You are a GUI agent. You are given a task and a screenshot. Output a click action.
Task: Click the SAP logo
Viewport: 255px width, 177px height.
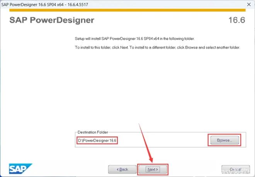pos(20,169)
